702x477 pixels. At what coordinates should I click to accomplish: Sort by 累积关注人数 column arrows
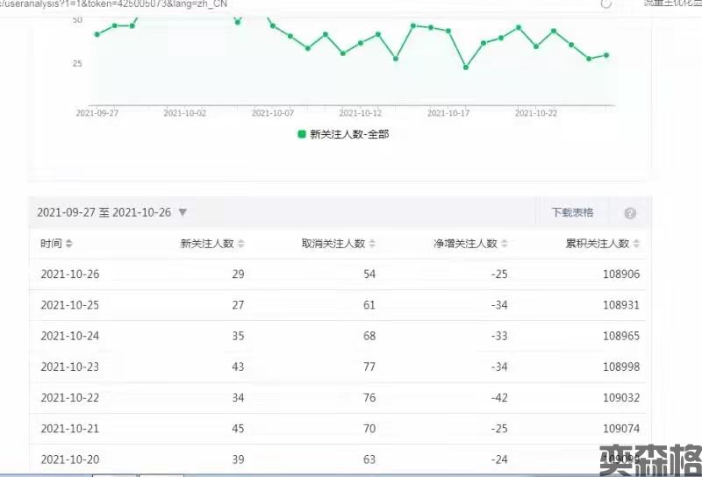click(x=636, y=244)
